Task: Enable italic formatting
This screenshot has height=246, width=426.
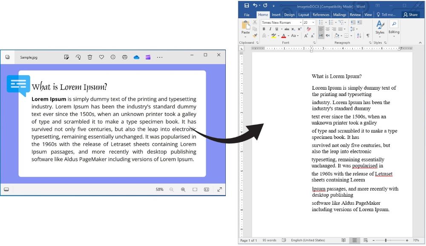Action: tap(270, 28)
